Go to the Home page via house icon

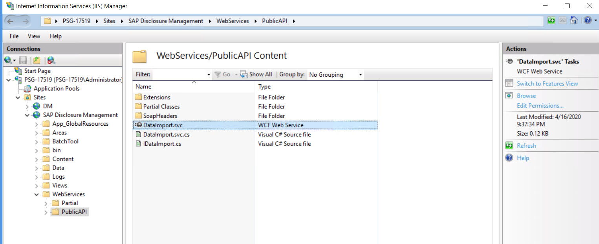pyautogui.click(x=574, y=20)
